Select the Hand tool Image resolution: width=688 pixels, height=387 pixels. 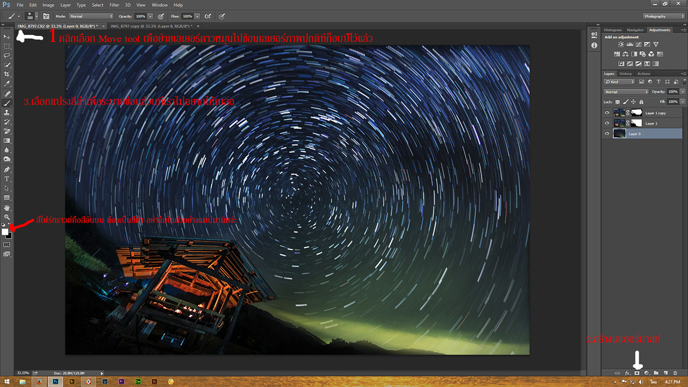pos(7,207)
